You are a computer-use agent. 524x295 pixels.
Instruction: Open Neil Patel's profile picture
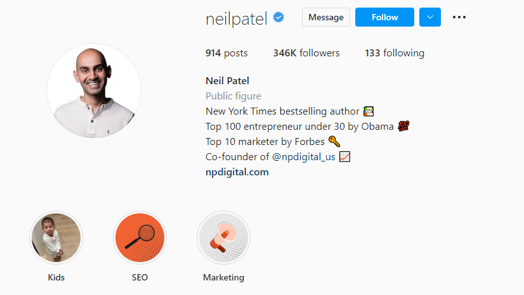click(94, 91)
